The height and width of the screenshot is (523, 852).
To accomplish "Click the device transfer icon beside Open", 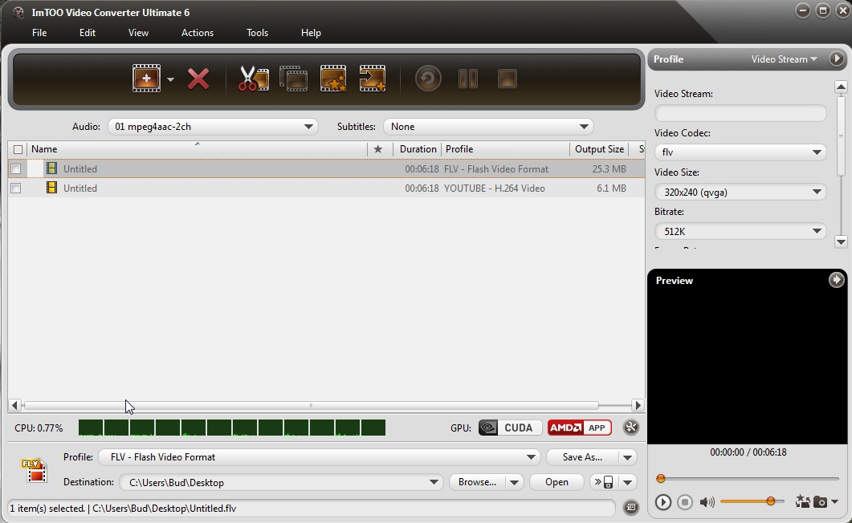I will [604, 482].
